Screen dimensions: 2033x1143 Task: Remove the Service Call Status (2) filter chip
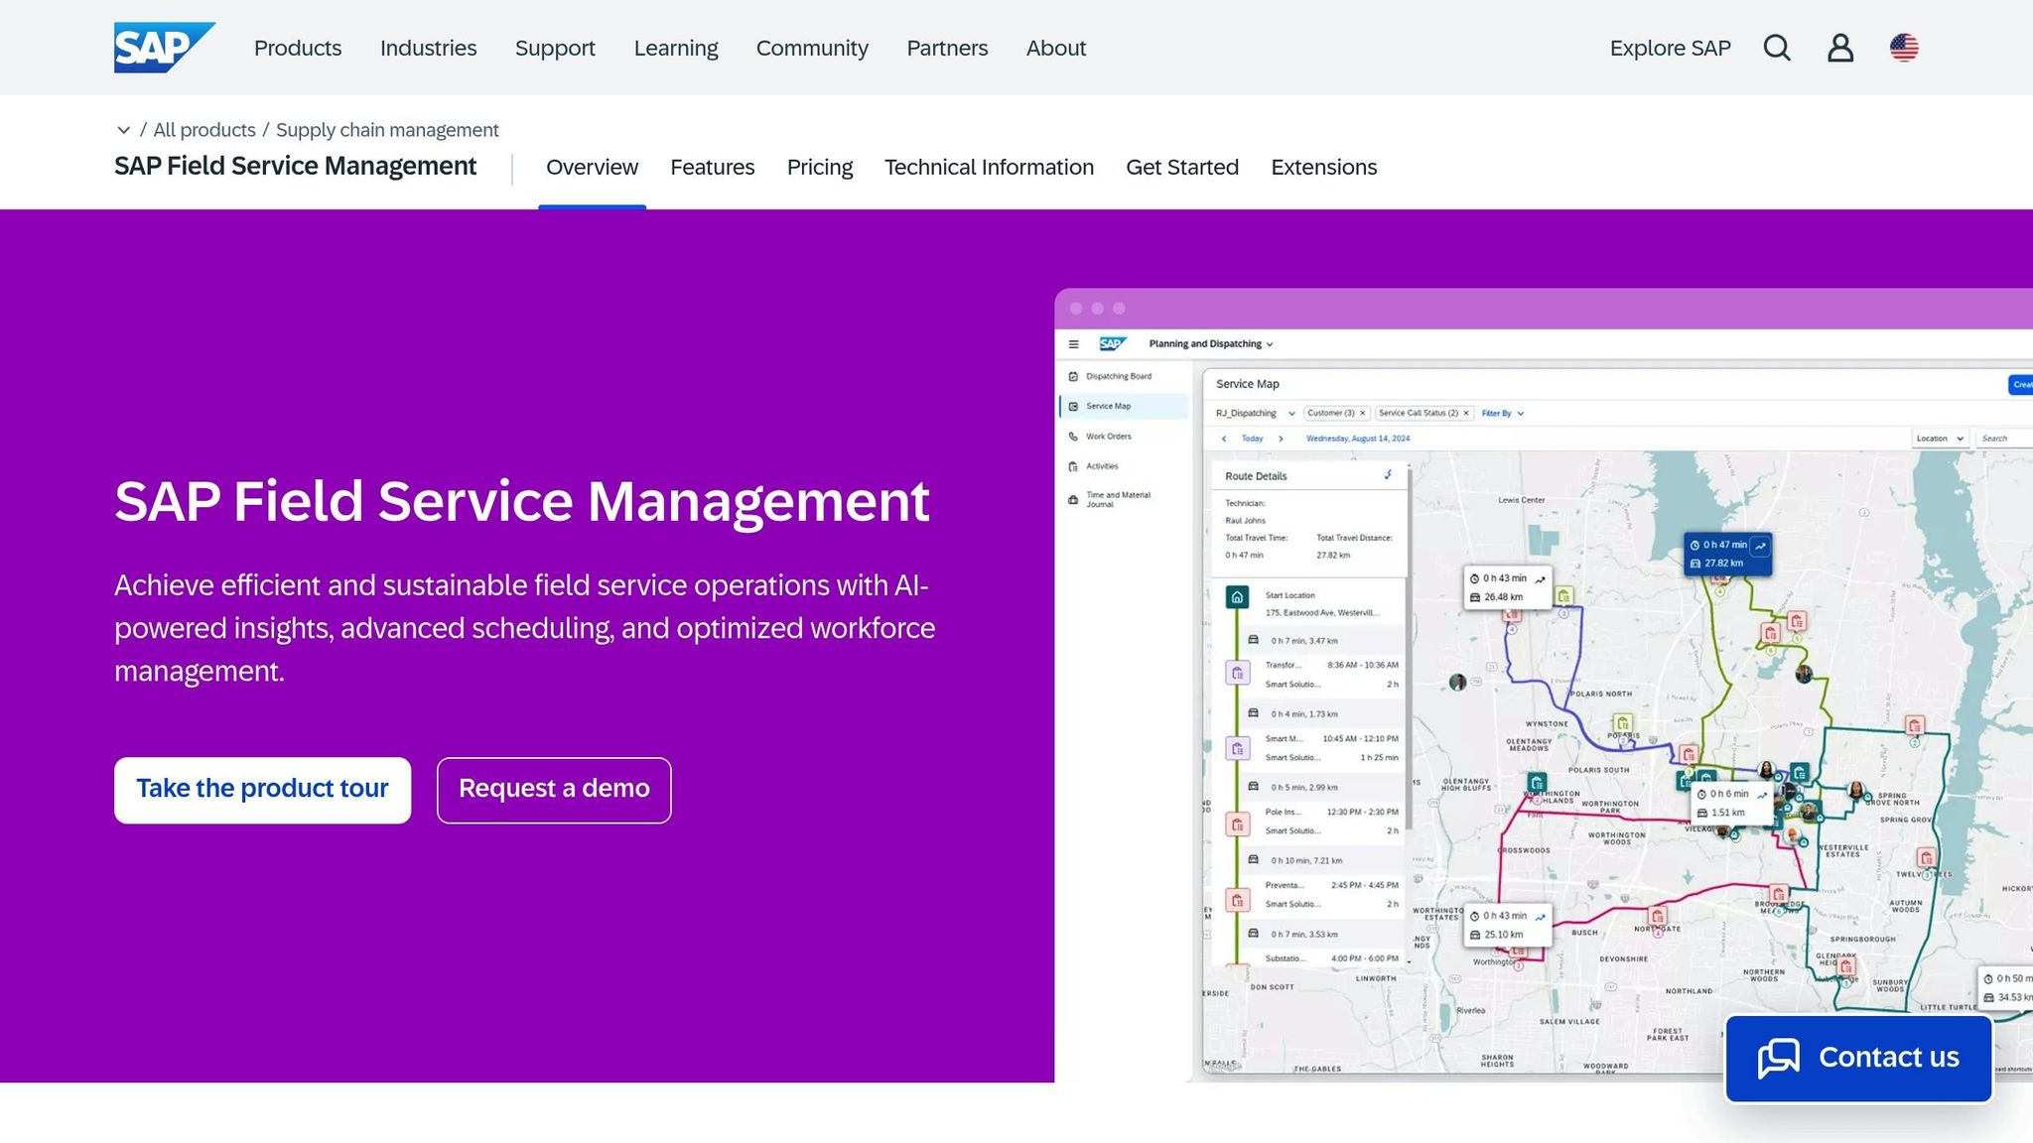[x=1466, y=413]
